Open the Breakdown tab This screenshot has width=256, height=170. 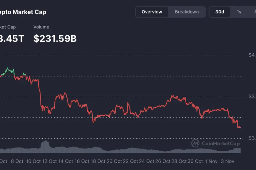[187, 12]
